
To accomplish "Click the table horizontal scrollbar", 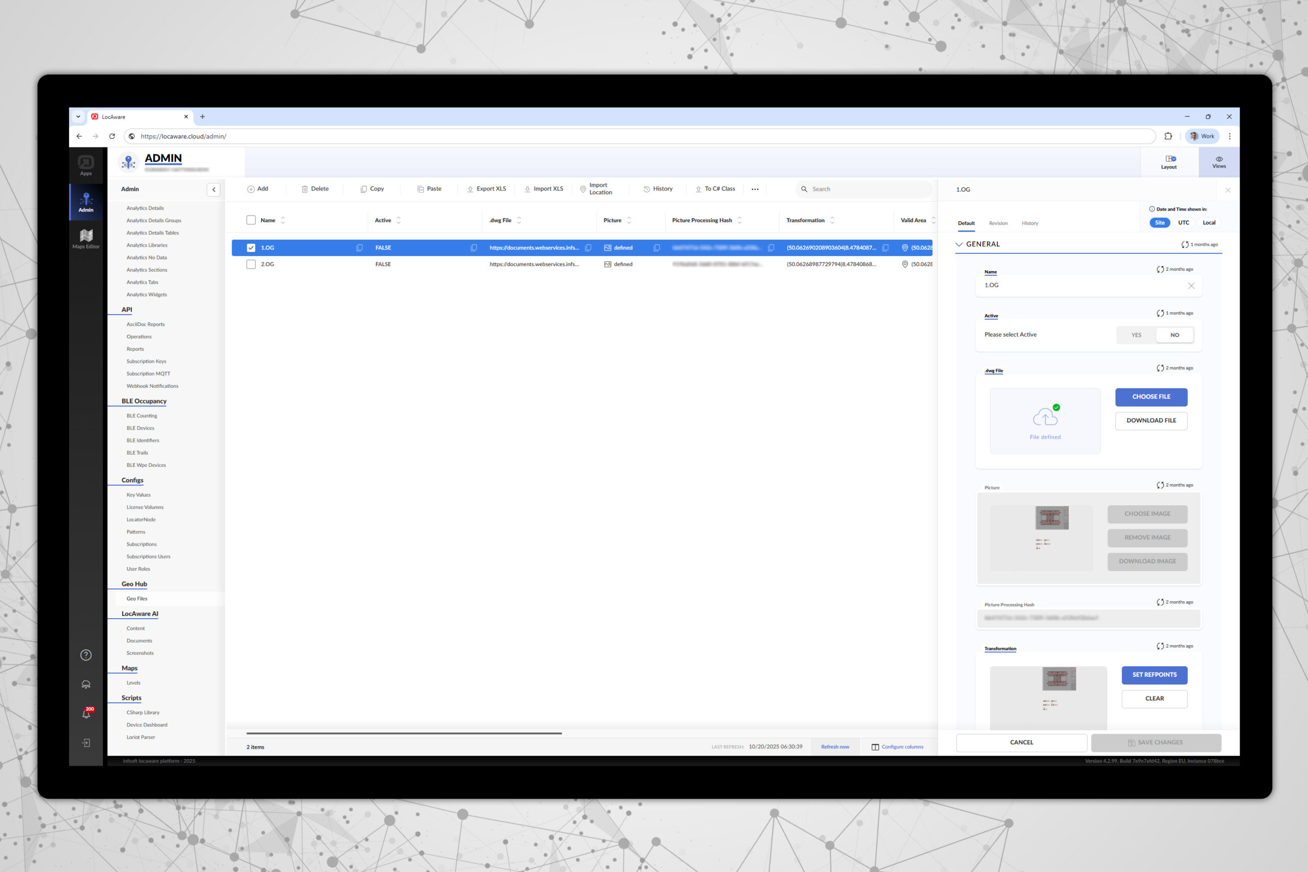I will coord(404,734).
